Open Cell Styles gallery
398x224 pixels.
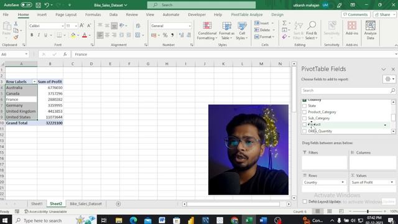[242, 30]
